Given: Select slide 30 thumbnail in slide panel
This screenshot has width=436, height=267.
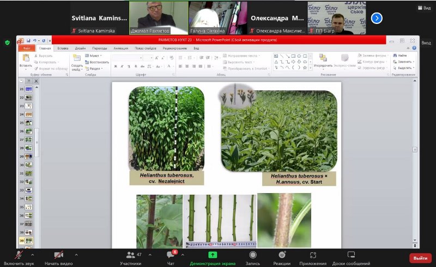Looking at the screenshot, I should (x=28, y=165).
